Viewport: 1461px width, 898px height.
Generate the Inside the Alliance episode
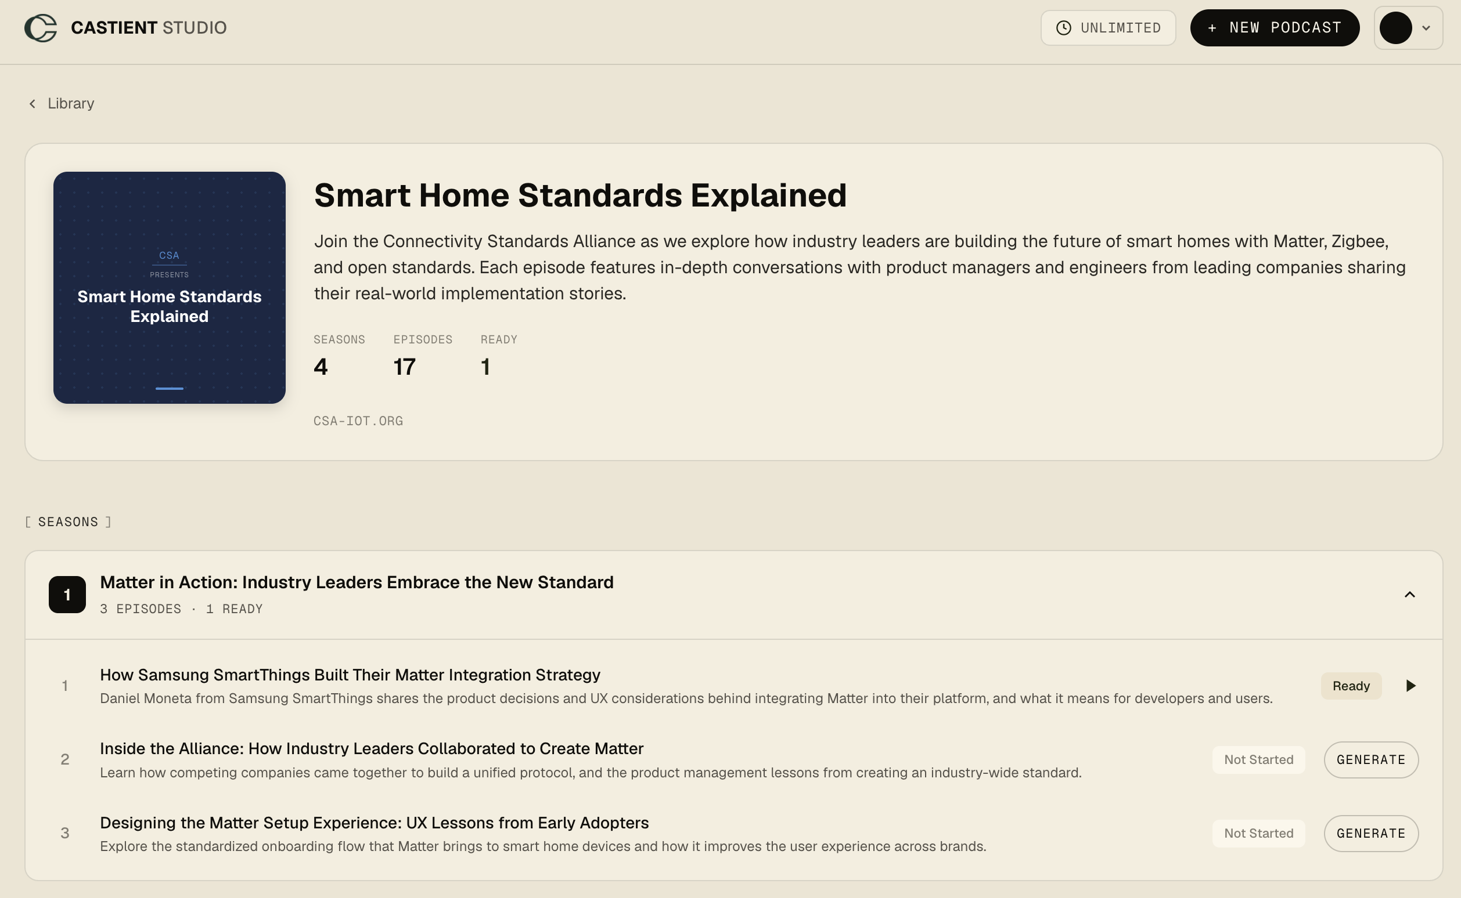click(x=1370, y=759)
